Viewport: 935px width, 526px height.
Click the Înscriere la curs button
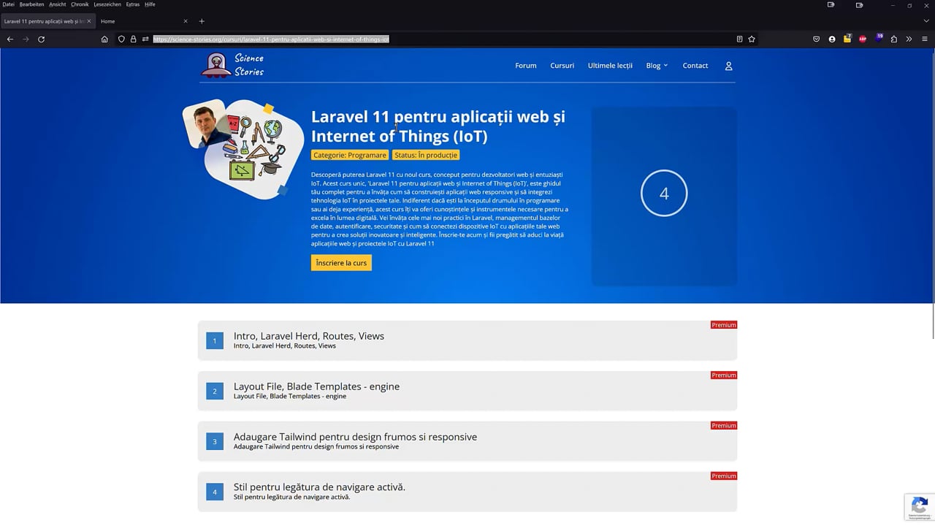click(341, 262)
